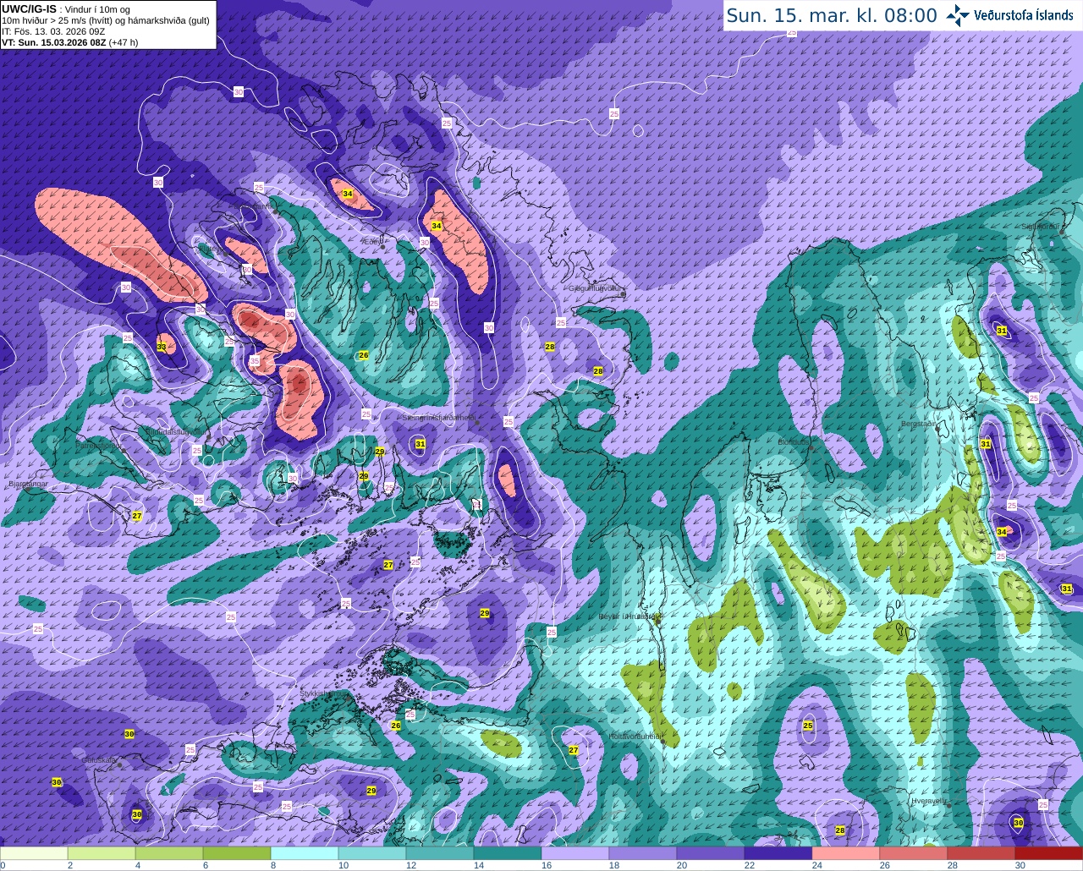
Task: Click the Bolungarvík station label
Action: (x=255, y=205)
